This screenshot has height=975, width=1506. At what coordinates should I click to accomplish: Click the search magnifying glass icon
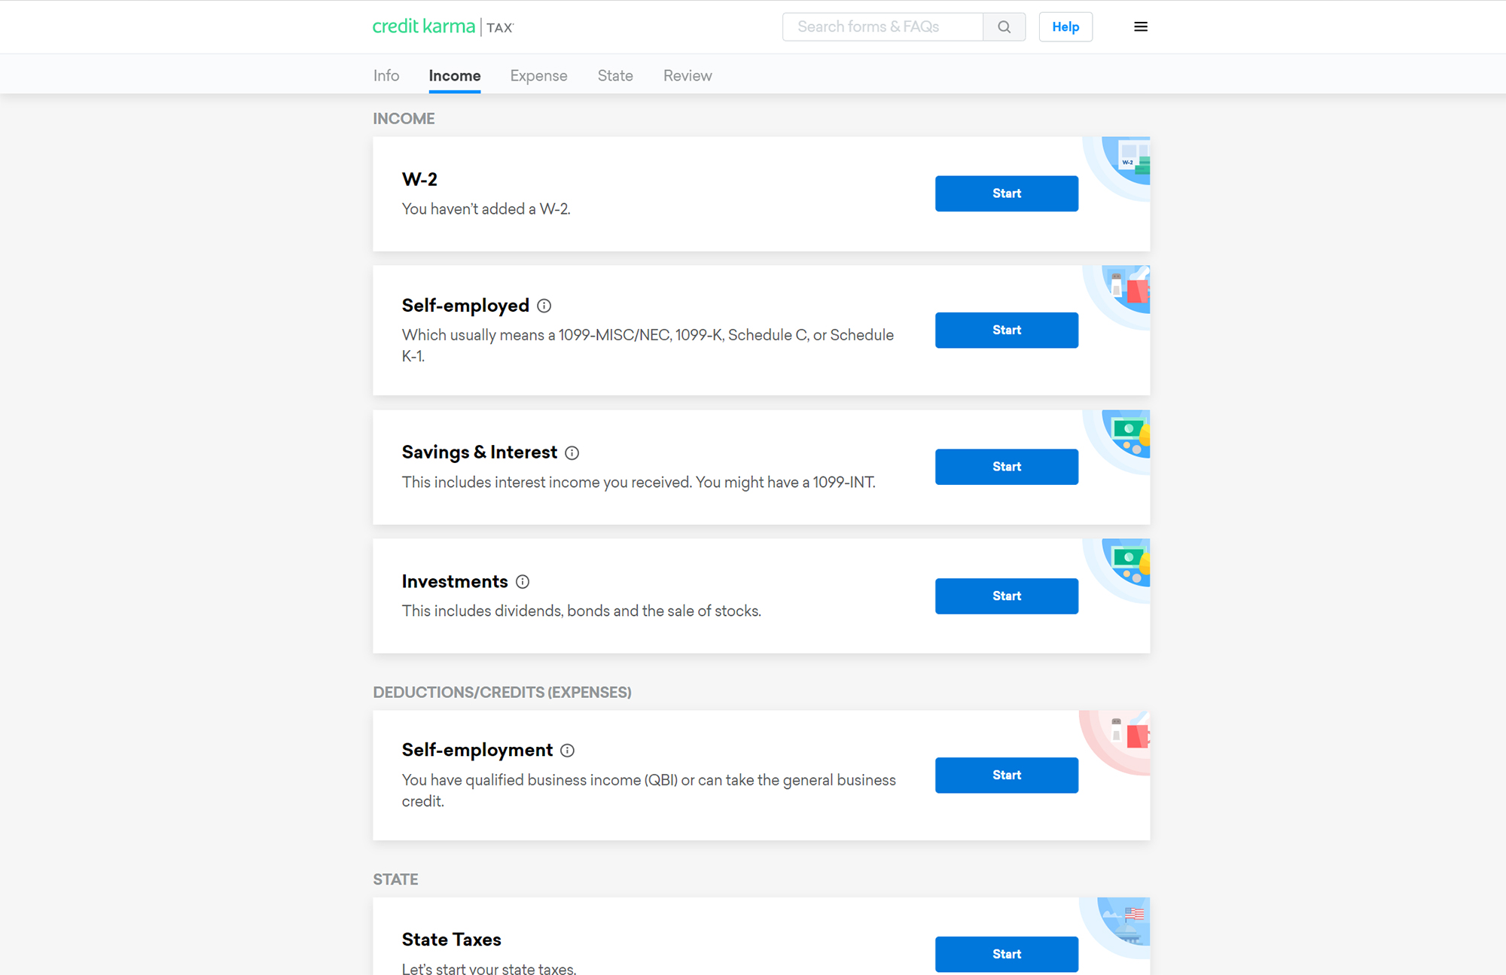tap(1004, 26)
